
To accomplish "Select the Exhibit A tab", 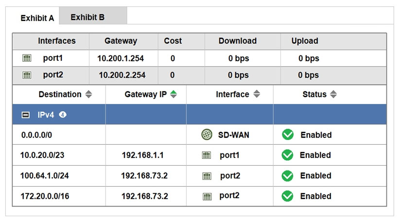I will [x=37, y=18].
